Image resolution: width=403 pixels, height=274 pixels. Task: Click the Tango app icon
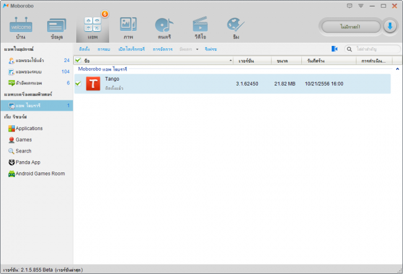click(93, 84)
